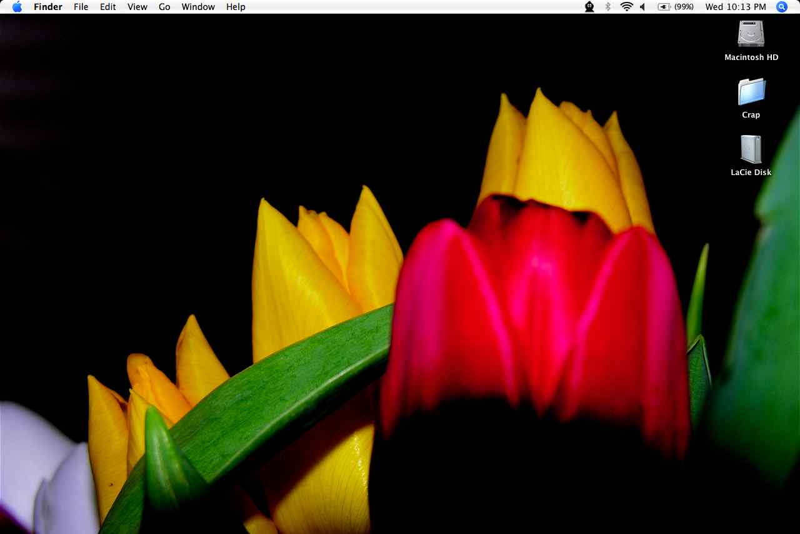The image size is (800, 534).
Task: Open the Apple menu
Action: [x=17, y=7]
